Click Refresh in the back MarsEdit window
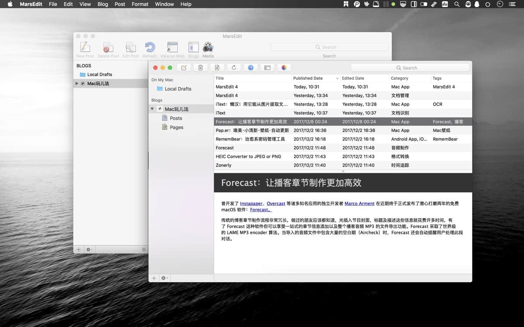Screen dimensions: 524x327 tap(149, 50)
